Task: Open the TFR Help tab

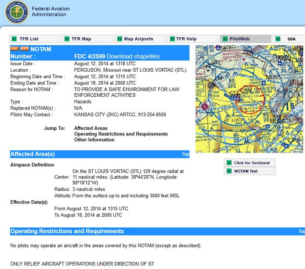Action: (x=193, y=39)
